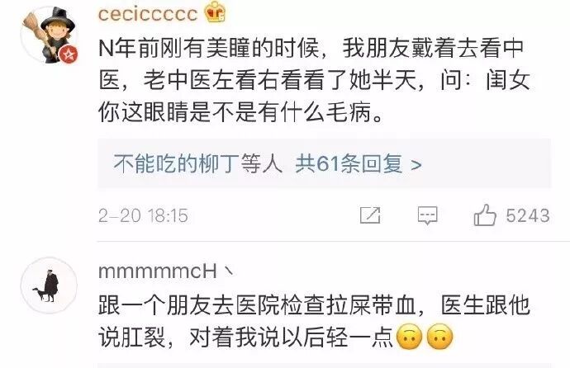Image resolution: width=570 pixels, height=368 pixels.
Task: Open the mmmmmcH丶 username profile link
Action: pyautogui.click(x=165, y=271)
